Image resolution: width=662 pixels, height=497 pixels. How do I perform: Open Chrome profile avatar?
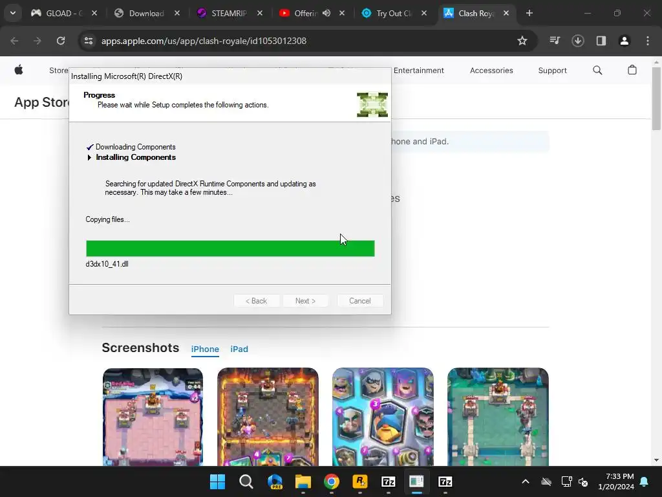625,41
